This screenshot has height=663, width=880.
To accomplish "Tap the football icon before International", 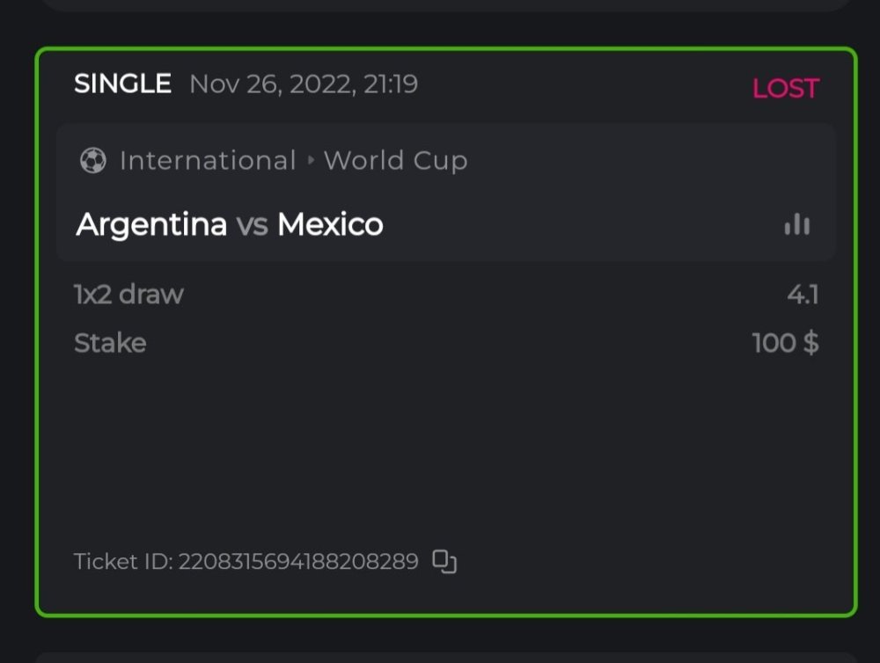I will pos(92,160).
